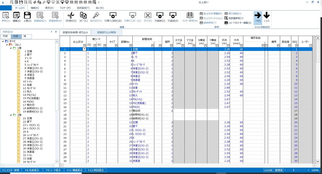The image size is (322, 174).
Task: Adjust the zoom slider in status bar
Action: 294,170
